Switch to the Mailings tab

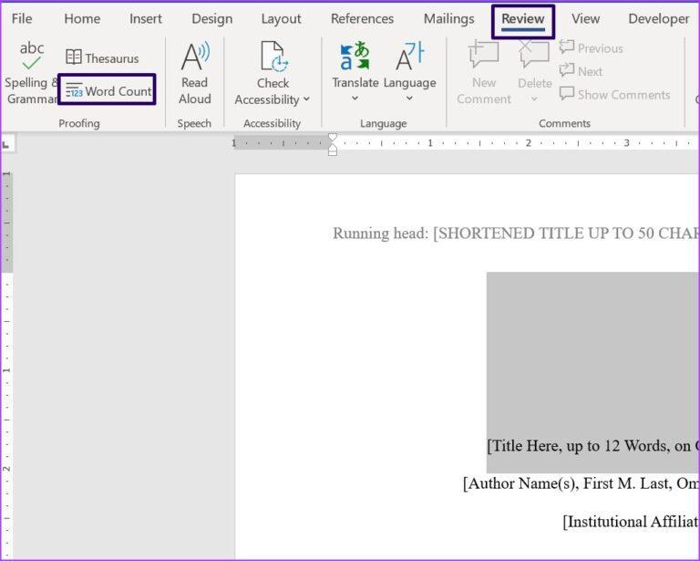point(448,19)
